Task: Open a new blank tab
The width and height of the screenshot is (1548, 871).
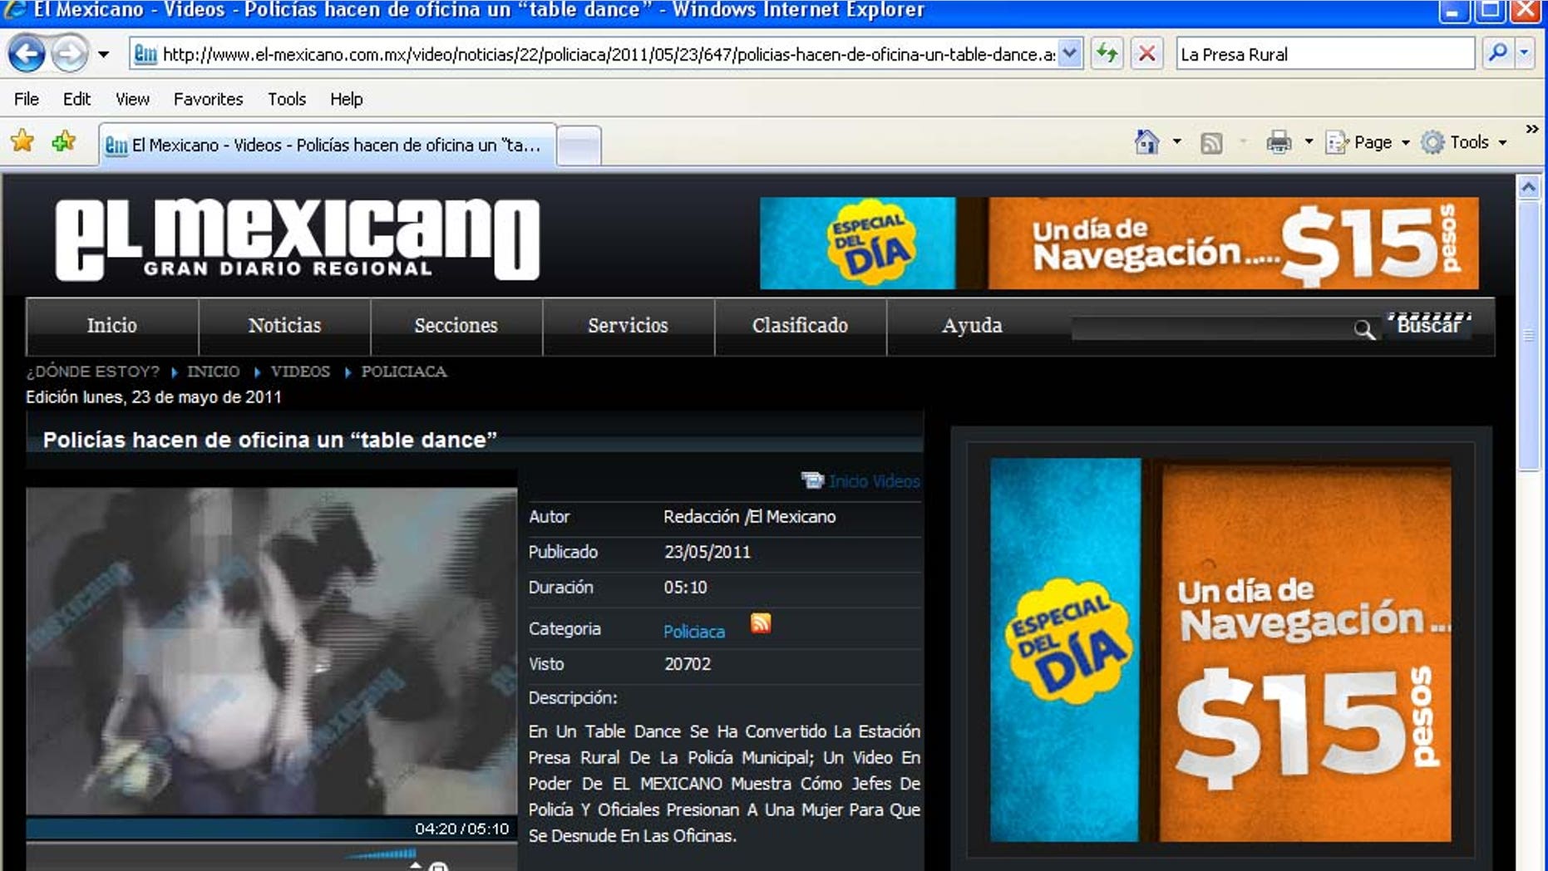Action: click(579, 146)
